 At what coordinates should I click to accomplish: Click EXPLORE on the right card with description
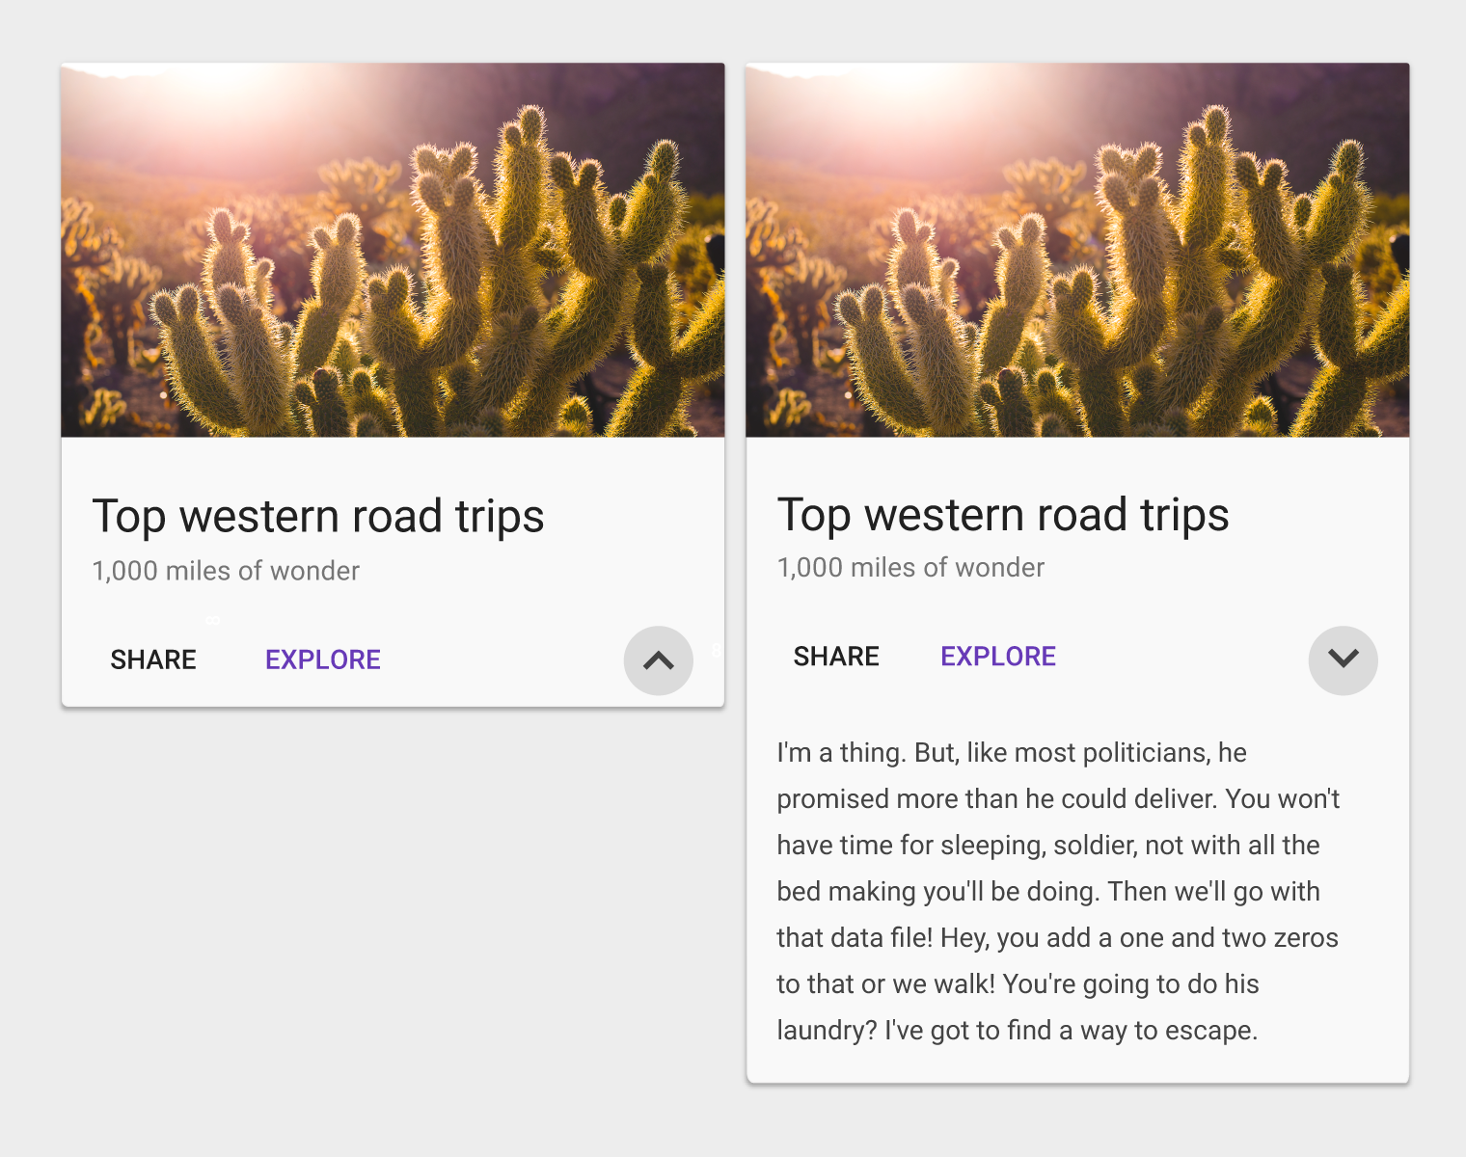998,657
